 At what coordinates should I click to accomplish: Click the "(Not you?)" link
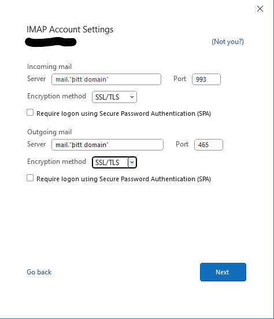228,42
